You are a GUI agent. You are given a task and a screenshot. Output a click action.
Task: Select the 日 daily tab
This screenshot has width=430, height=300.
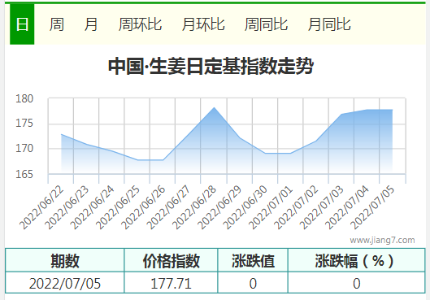point(22,24)
